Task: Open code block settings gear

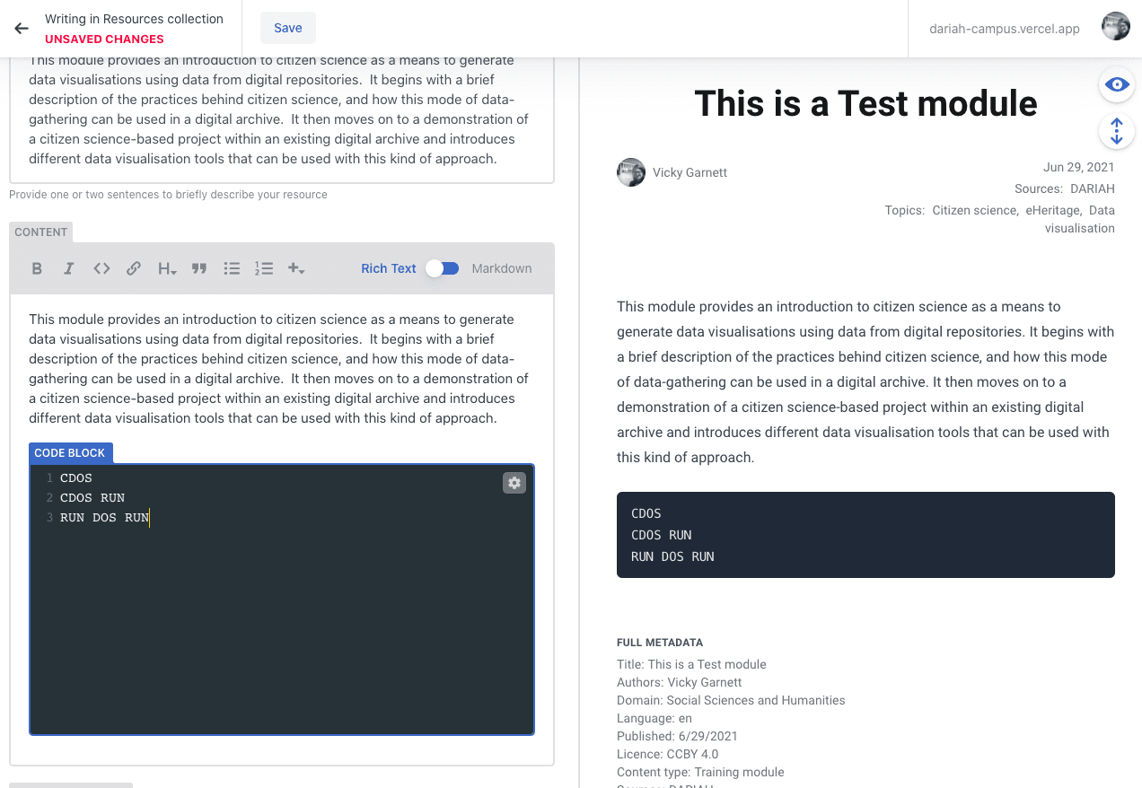Action: pyautogui.click(x=514, y=483)
